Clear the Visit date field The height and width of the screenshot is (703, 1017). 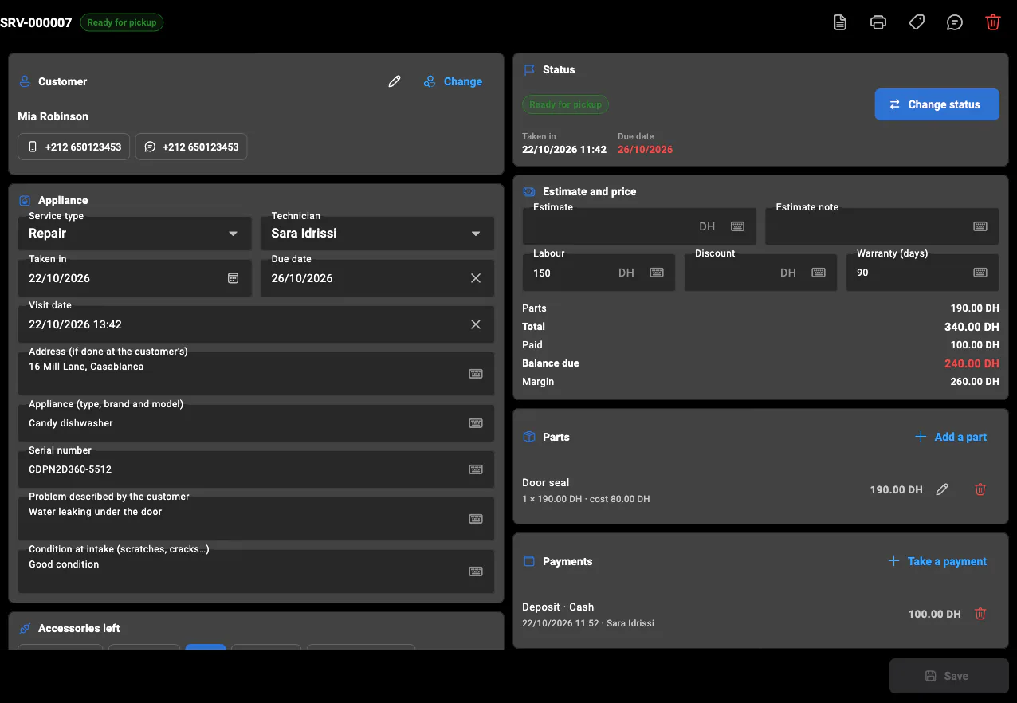476,324
